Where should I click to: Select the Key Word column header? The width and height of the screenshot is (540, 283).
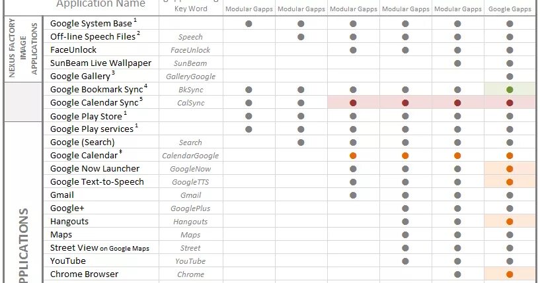click(191, 9)
